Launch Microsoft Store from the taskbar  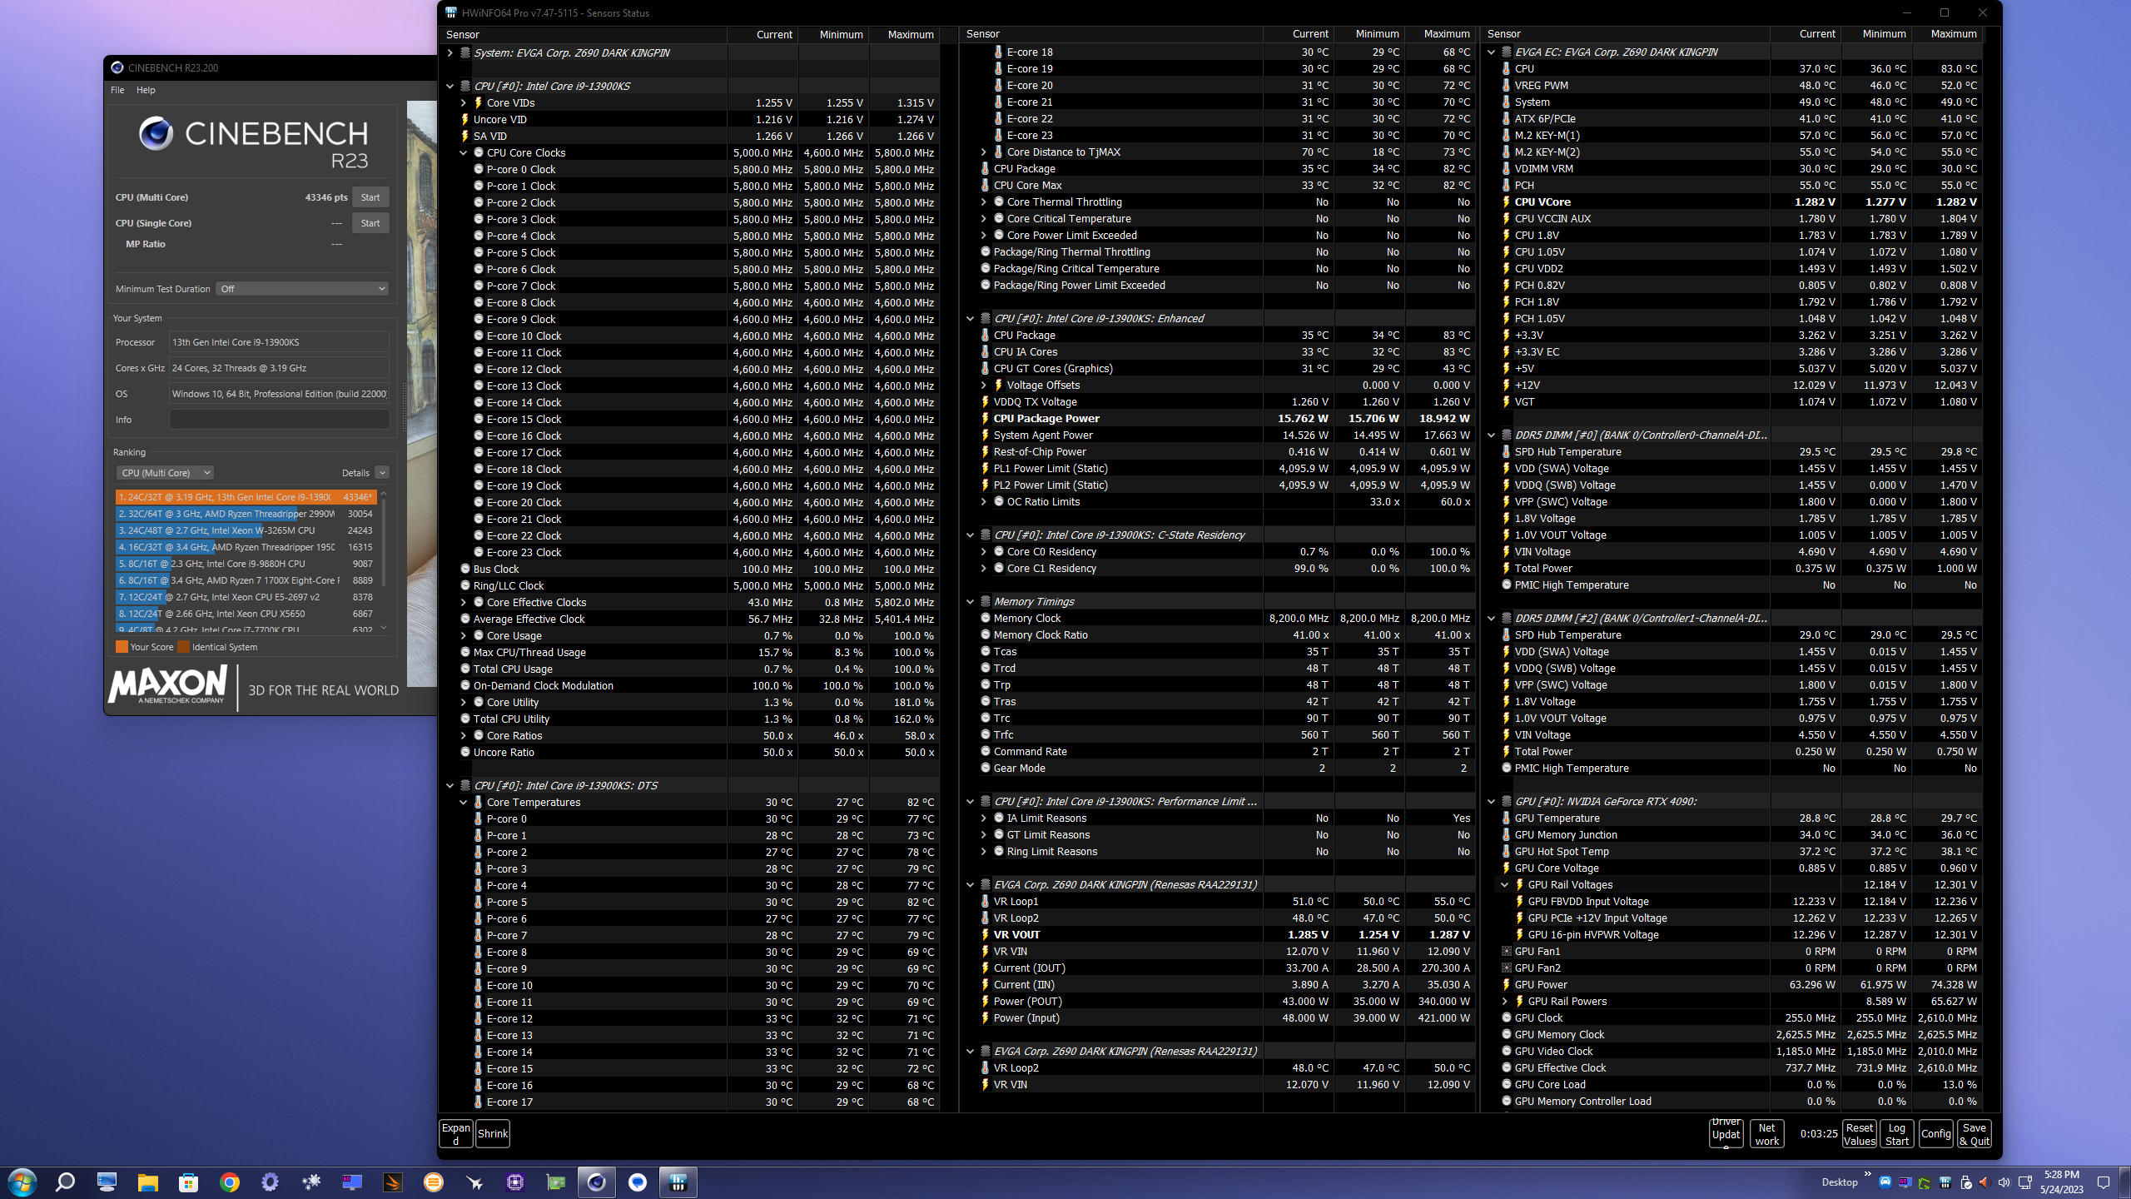(189, 1182)
